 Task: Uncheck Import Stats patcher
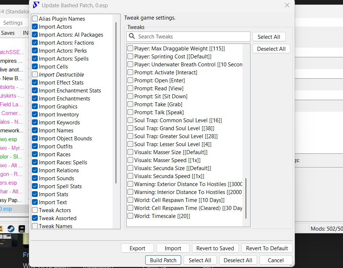click(35, 194)
